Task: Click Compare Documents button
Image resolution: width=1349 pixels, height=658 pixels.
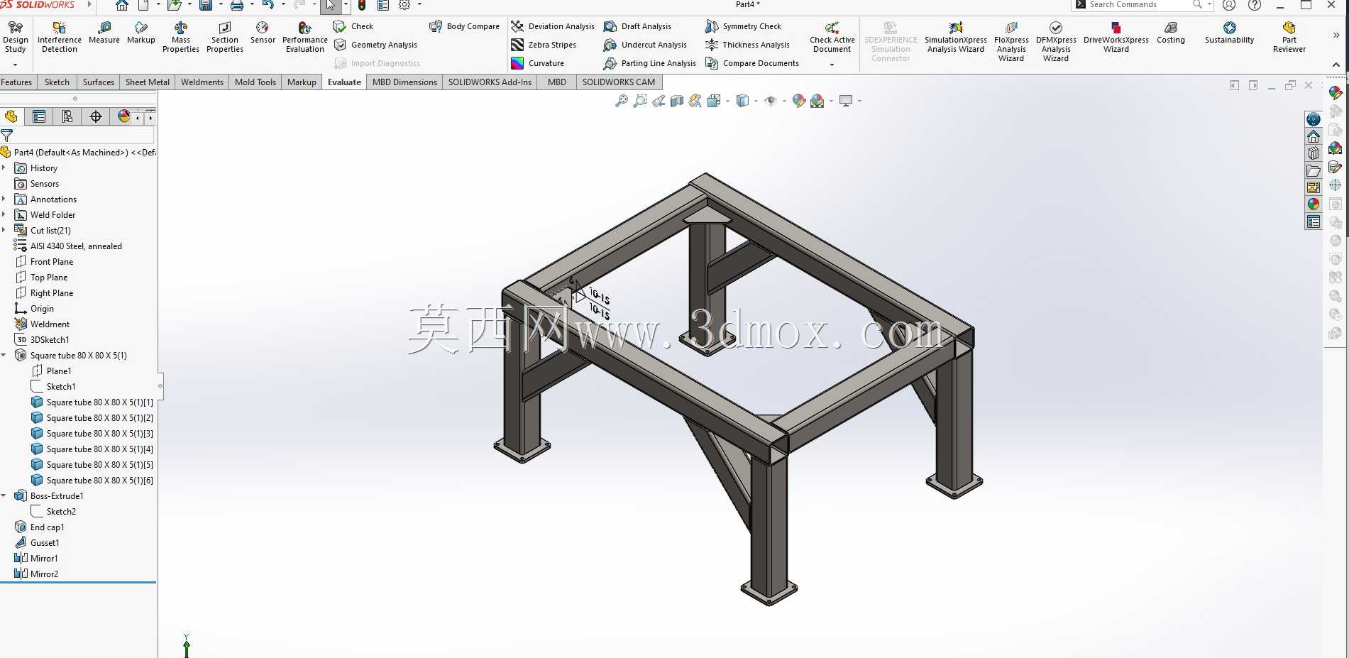Action: [752, 63]
